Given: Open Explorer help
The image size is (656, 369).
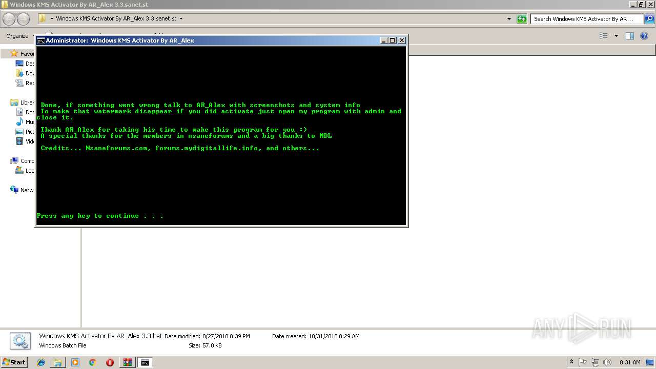Looking at the screenshot, I should point(644,36).
